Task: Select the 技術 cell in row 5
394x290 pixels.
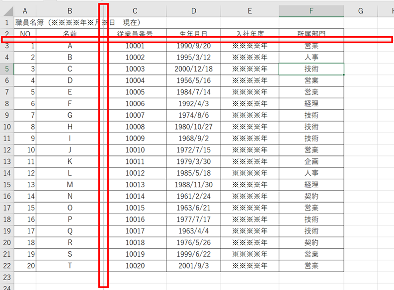Action: coord(311,69)
